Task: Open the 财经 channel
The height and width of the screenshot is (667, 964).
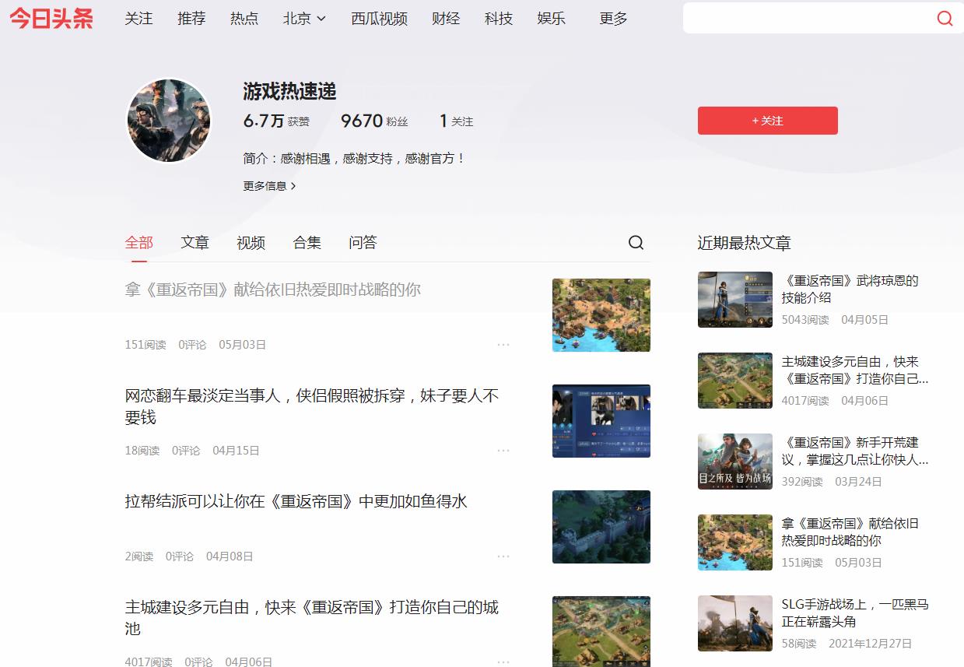Action: pyautogui.click(x=446, y=19)
